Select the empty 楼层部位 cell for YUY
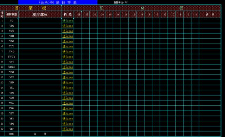Screen dimensions: 225x137 coord(40,46)
